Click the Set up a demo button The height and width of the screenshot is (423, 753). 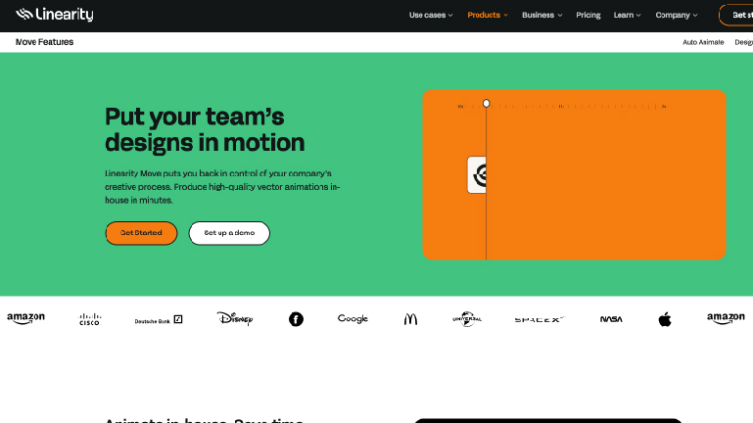(x=229, y=233)
